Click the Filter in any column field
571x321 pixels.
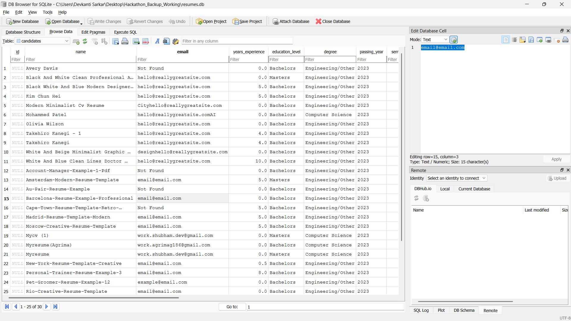coord(237,41)
